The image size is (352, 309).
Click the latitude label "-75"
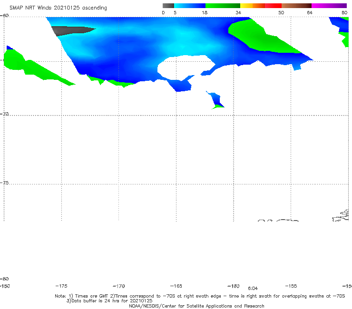(x=4, y=183)
